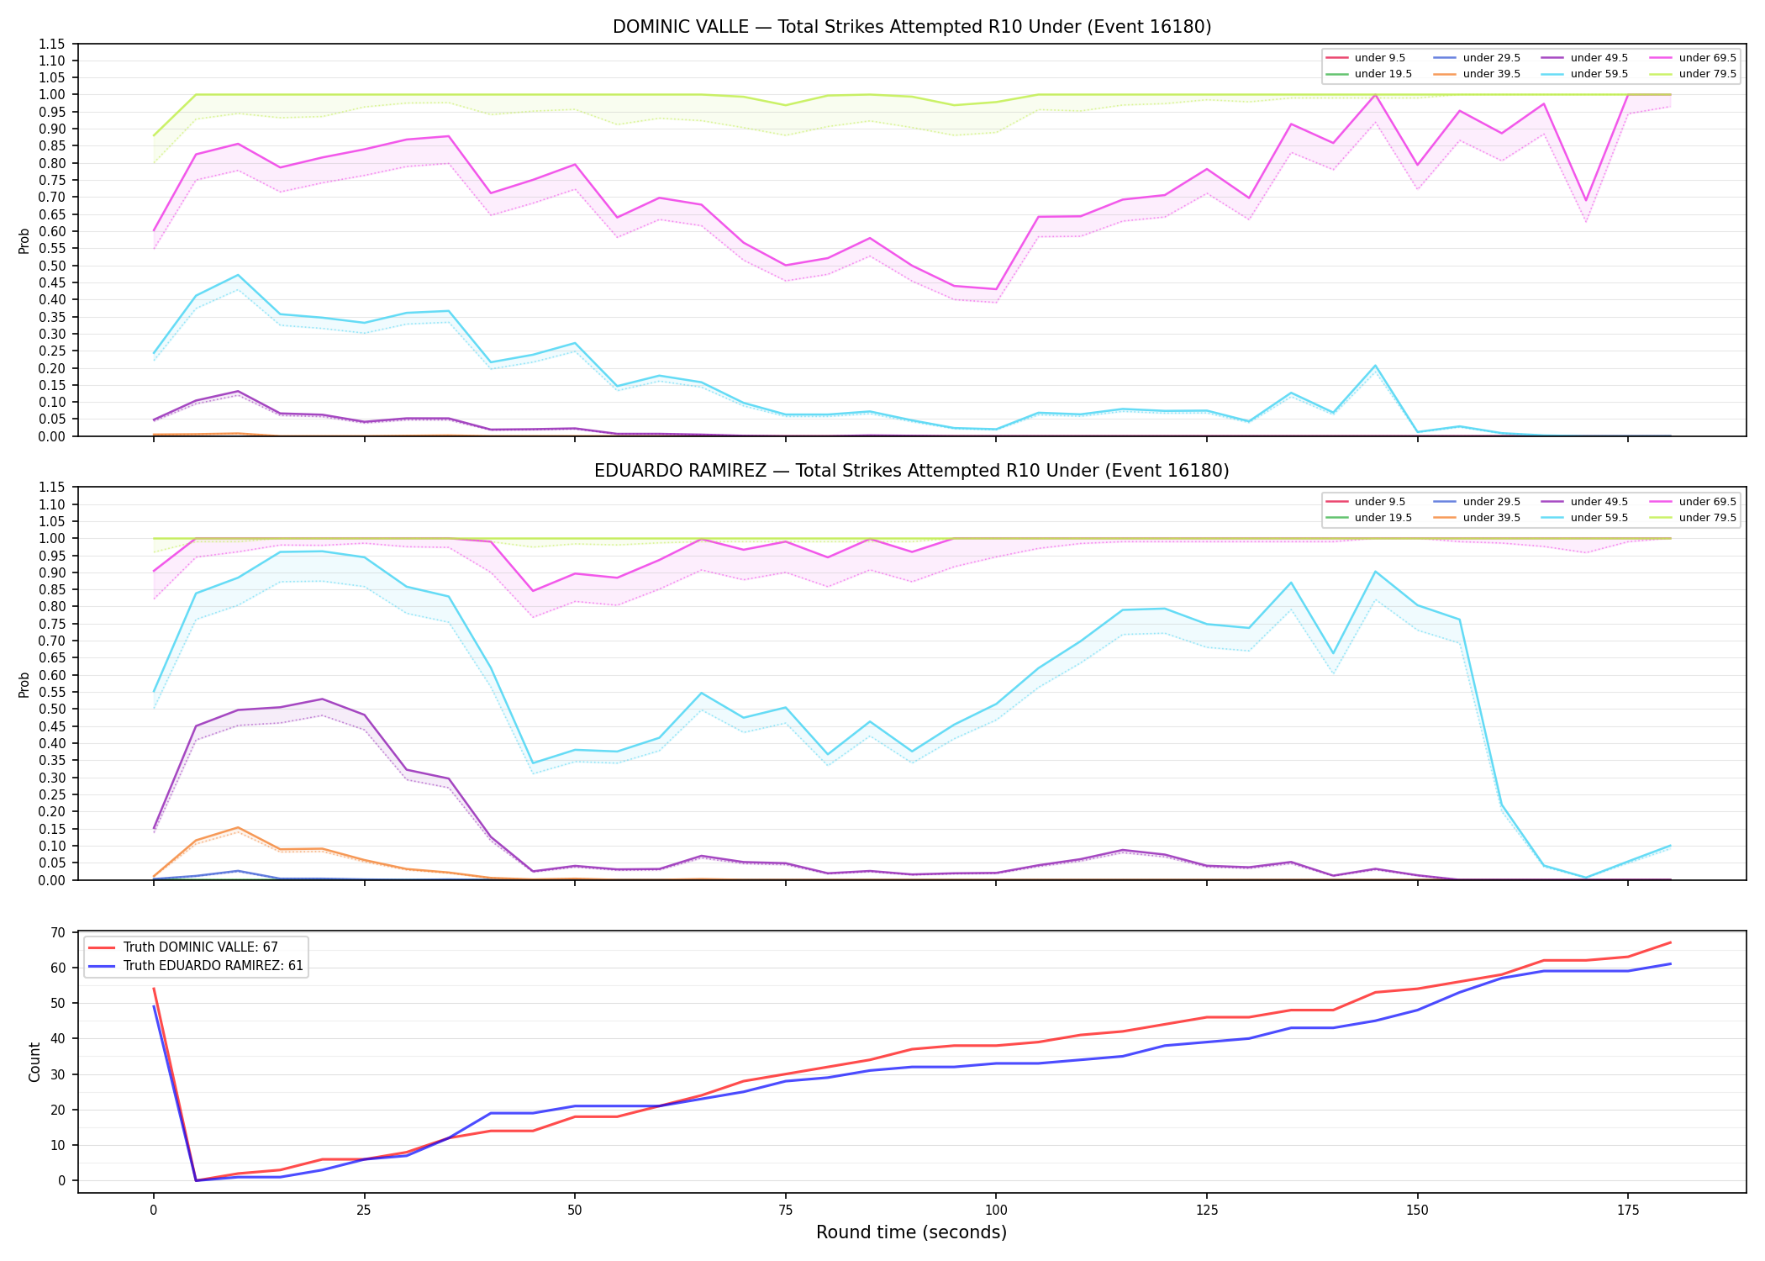Pick 'under 49.5' label in Eduardo Ramirez legend
Viewport: 1765px width, 1261px height.
pos(1599,502)
